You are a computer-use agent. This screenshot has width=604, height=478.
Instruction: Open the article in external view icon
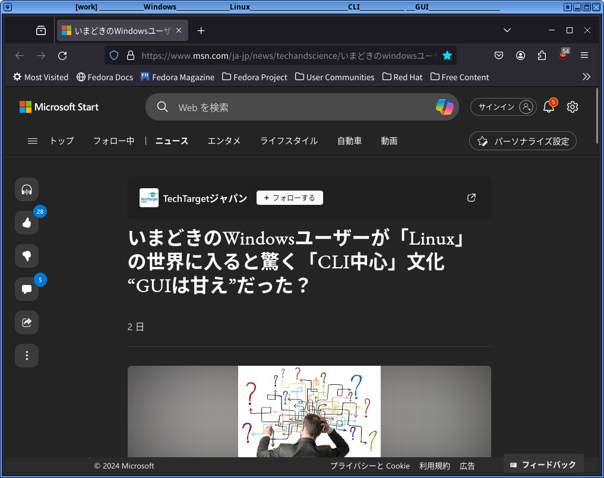(x=471, y=198)
